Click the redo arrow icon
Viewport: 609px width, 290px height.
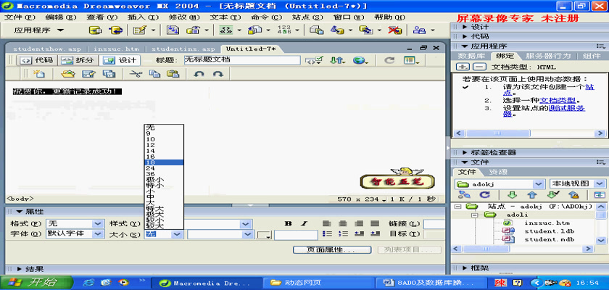(x=218, y=73)
